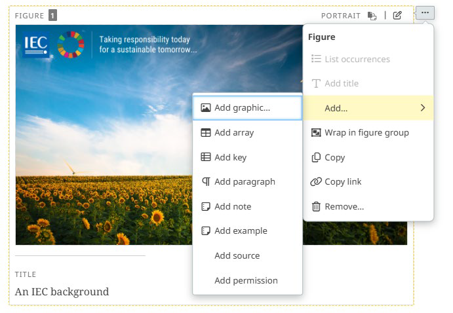The width and height of the screenshot is (453, 313).
Task: Choose Add permission from the submenu
Action: coord(247,280)
